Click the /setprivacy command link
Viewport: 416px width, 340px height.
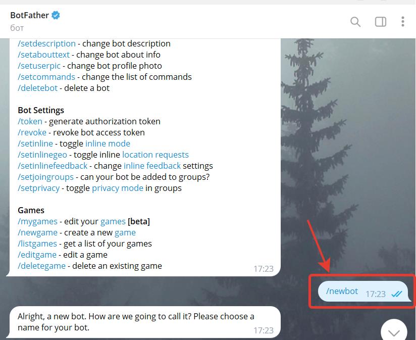click(x=38, y=188)
